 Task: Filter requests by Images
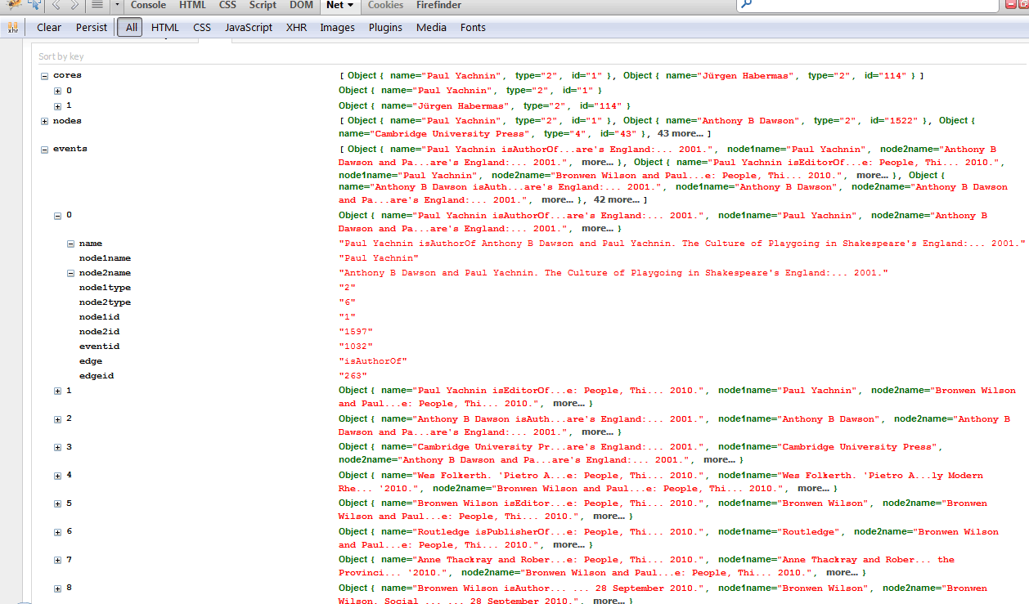point(338,27)
